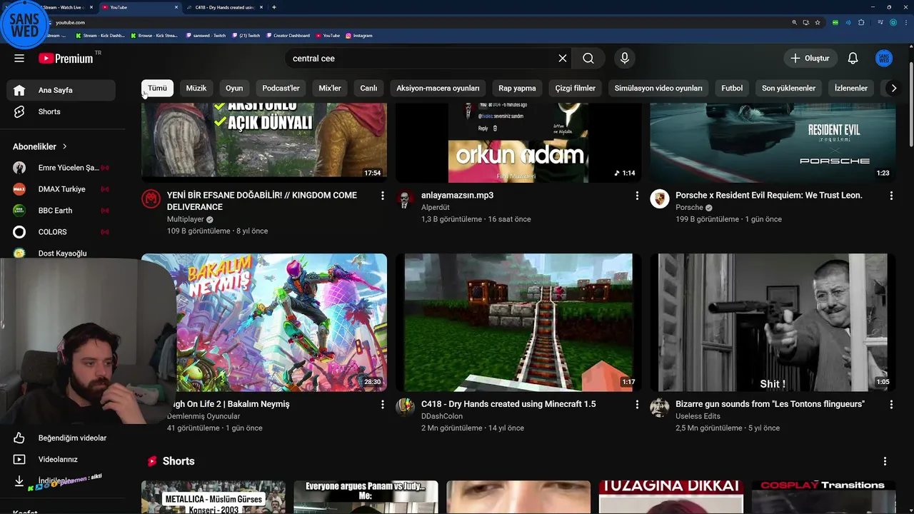Start voice search with the microphone icon
Screen dimensions: 914x514
(x=625, y=59)
